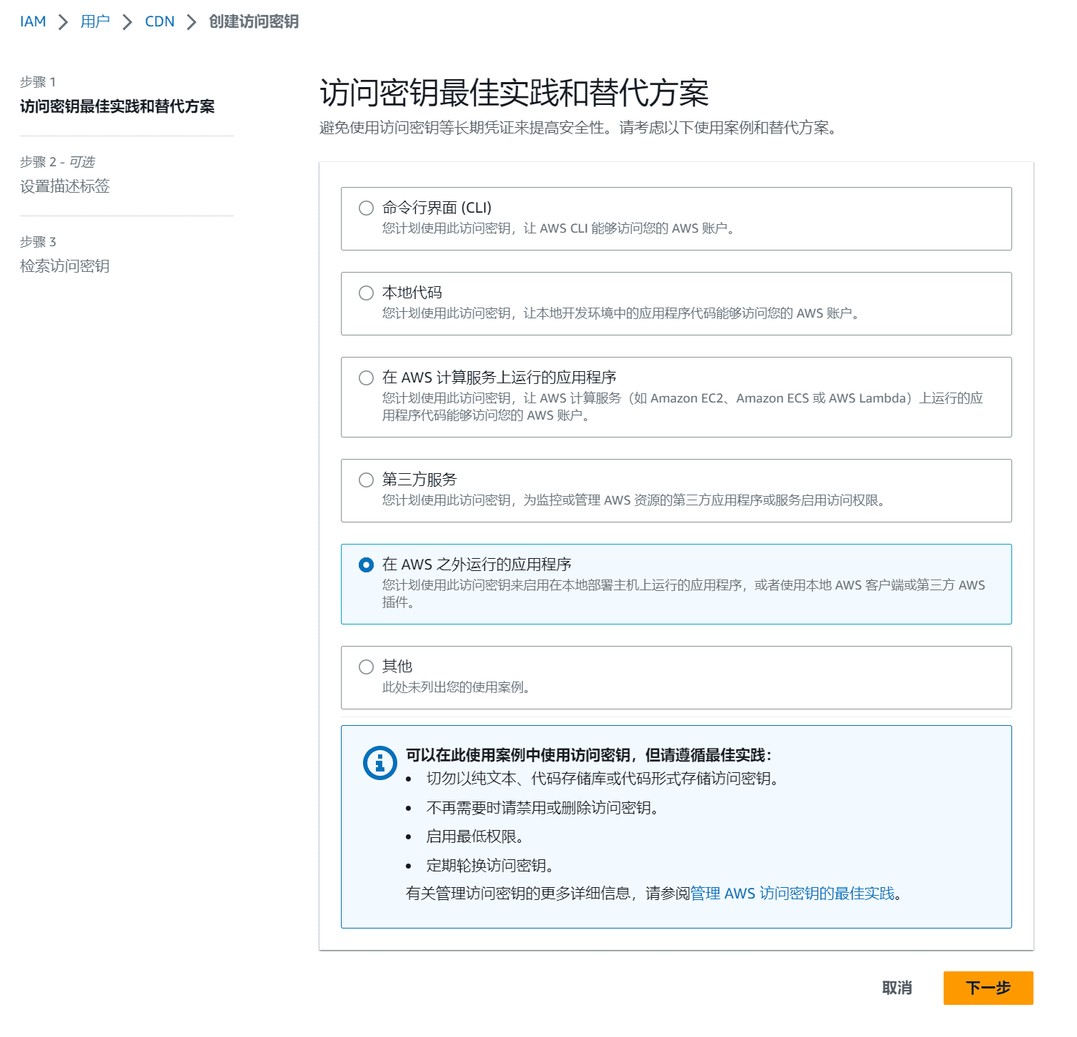The height and width of the screenshot is (1037, 1077).
Task: Open the CDN user breadcrumb link
Action: coord(159,21)
